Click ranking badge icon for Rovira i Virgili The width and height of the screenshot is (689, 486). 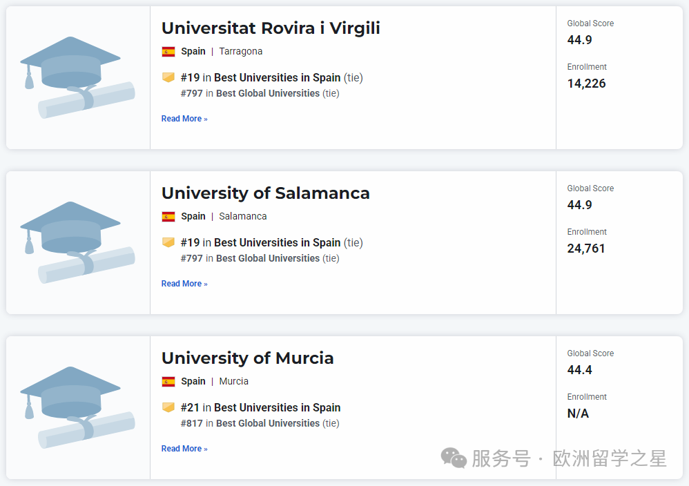coord(168,77)
